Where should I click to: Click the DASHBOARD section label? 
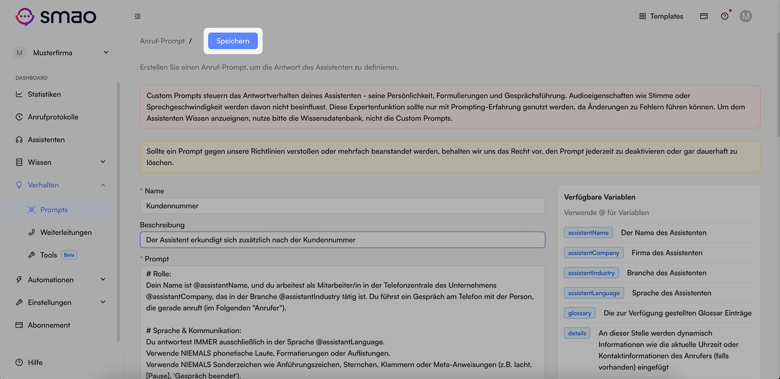[32, 78]
